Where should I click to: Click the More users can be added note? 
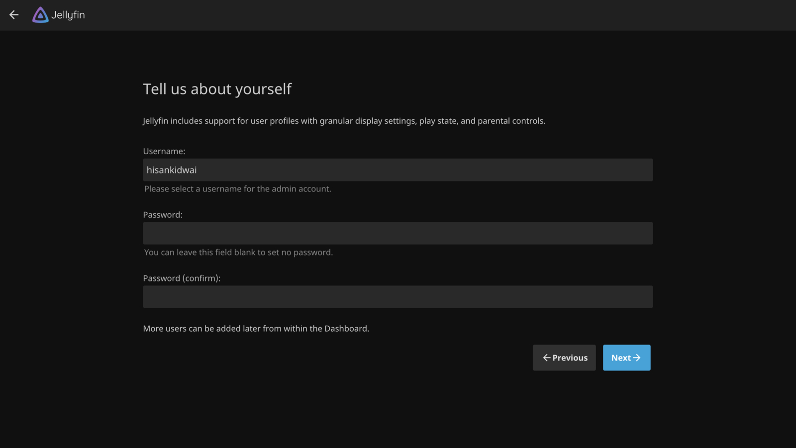click(x=256, y=328)
